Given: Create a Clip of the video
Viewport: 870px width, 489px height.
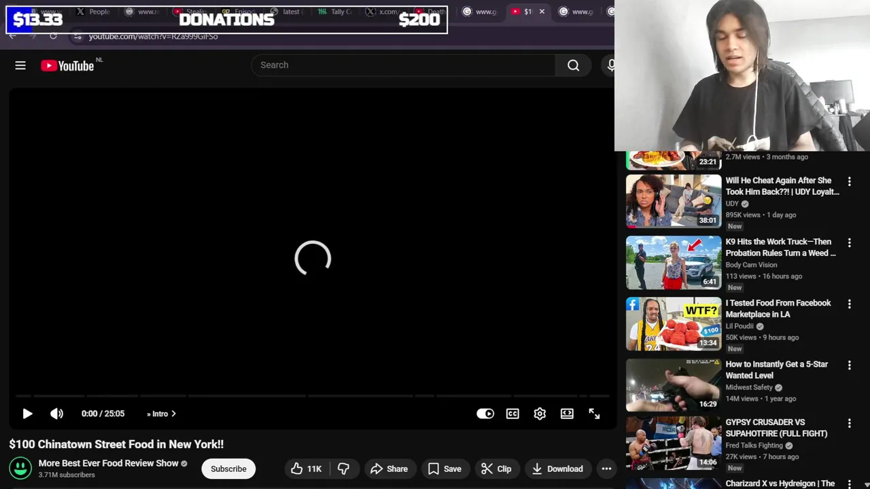Looking at the screenshot, I should [496, 469].
